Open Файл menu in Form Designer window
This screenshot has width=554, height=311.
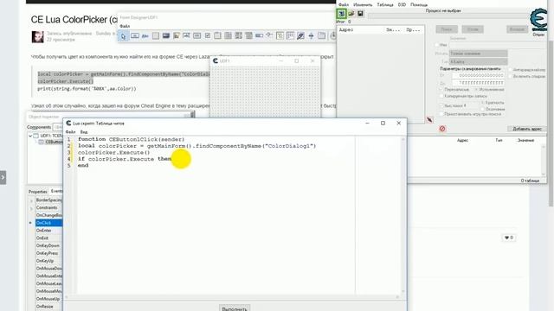click(125, 26)
